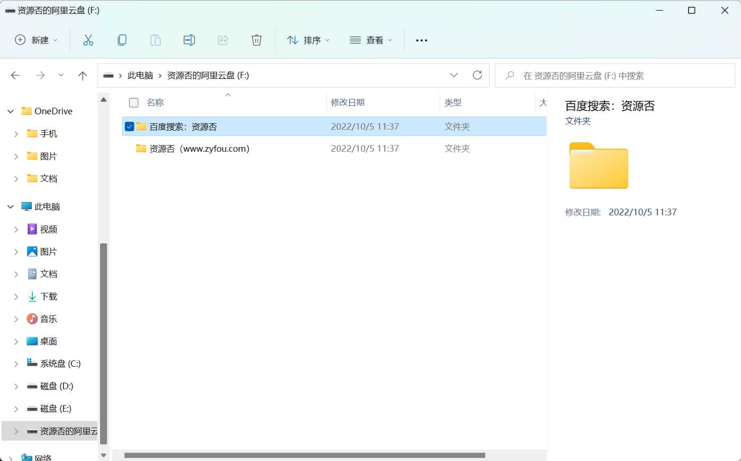The height and width of the screenshot is (461, 741).
Task: Open the 排序 sort dropdown
Action: (x=308, y=40)
